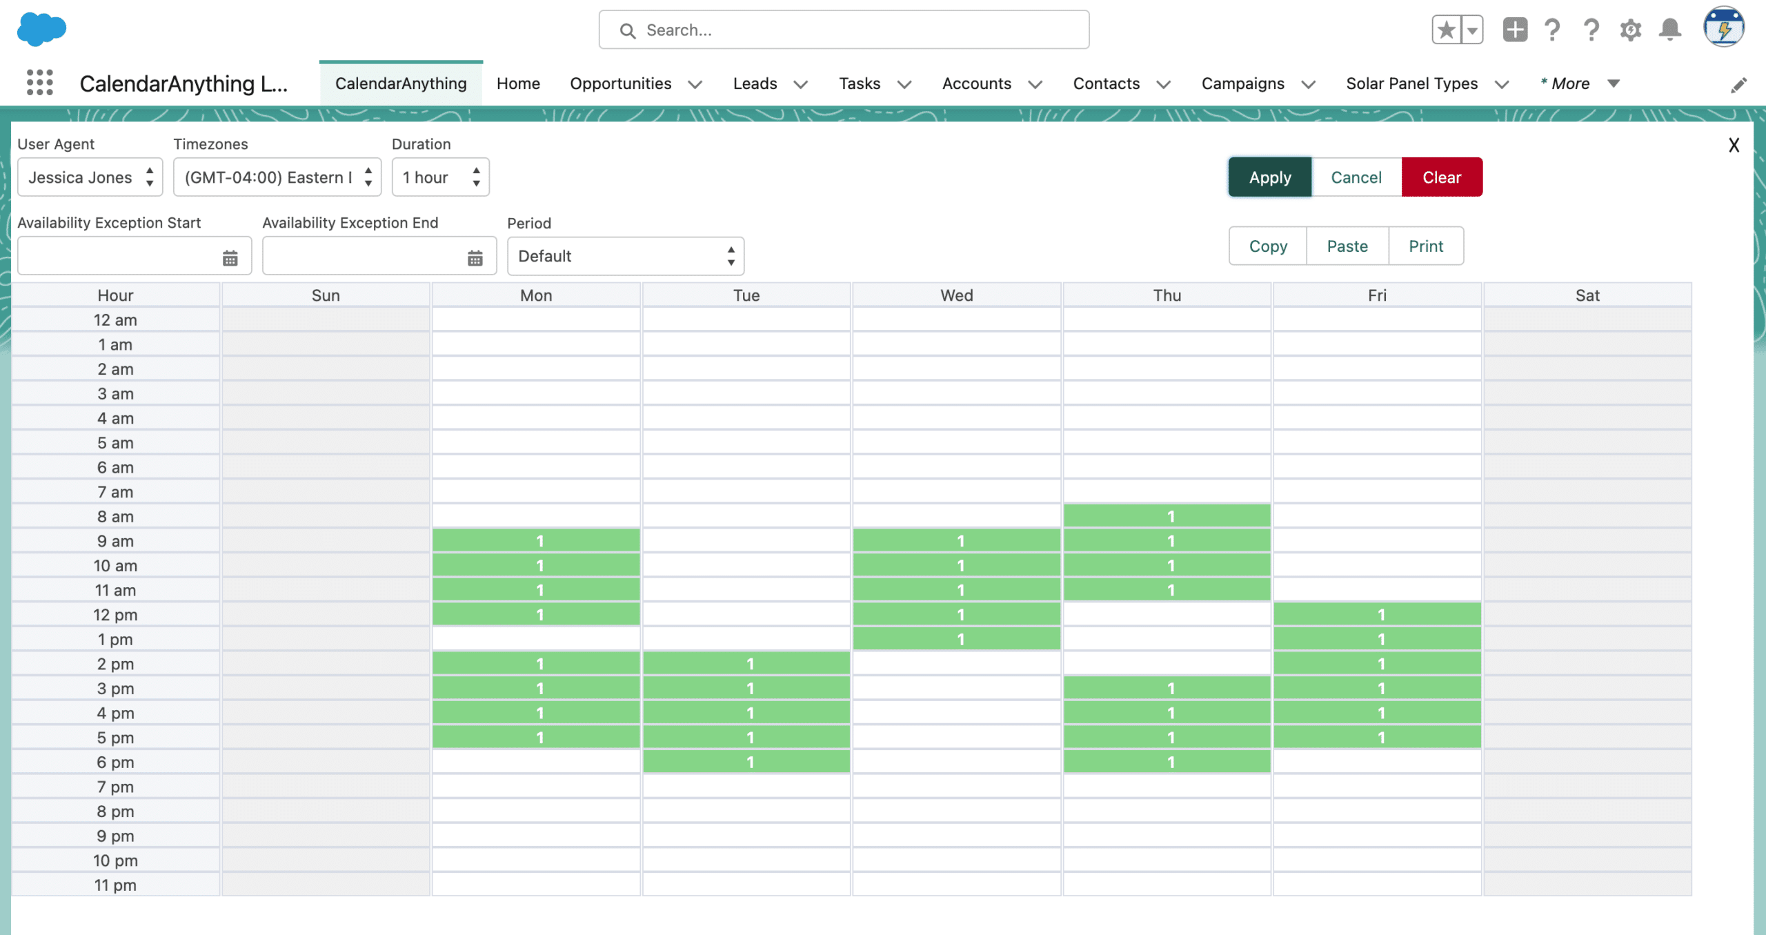
Task: Open the notifications bell
Action: pyautogui.click(x=1670, y=30)
